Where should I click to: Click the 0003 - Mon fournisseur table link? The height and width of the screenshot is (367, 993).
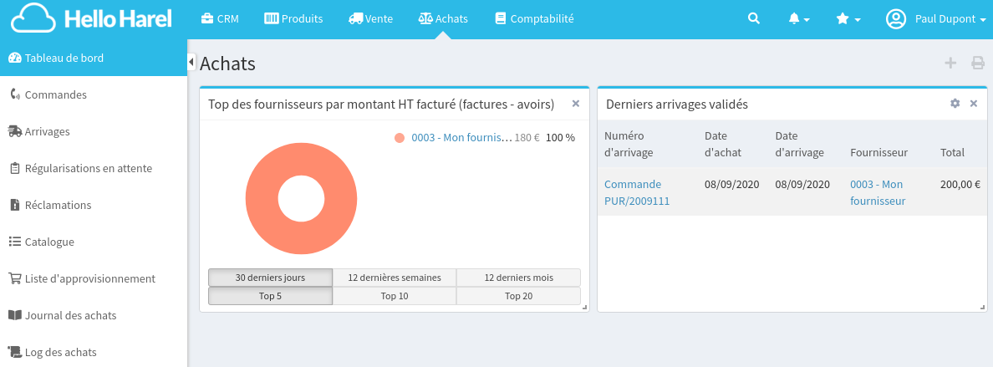point(877,192)
